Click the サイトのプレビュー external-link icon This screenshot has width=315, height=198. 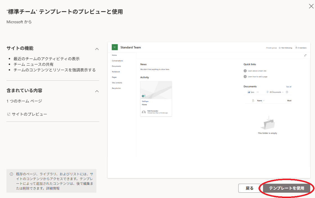(x=9, y=114)
